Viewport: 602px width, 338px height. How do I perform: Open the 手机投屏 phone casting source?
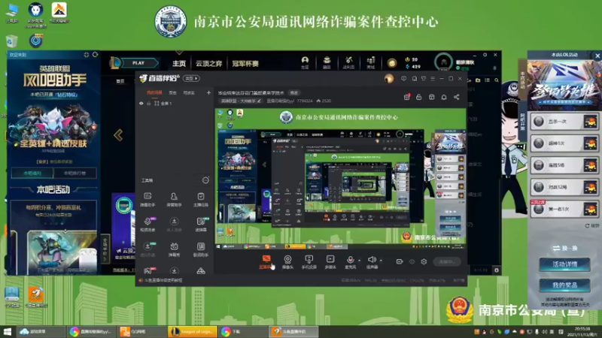coord(309,262)
